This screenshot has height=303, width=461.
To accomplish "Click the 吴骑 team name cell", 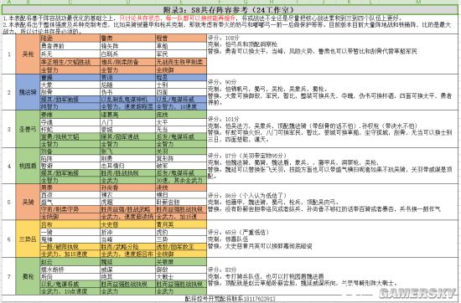I will tap(28, 202).
